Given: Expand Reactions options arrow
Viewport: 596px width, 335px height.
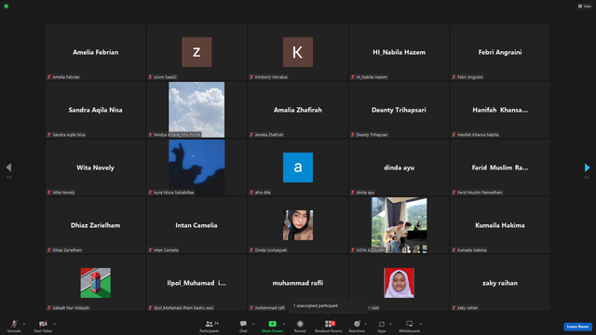Looking at the screenshot, I should click(366, 324).
